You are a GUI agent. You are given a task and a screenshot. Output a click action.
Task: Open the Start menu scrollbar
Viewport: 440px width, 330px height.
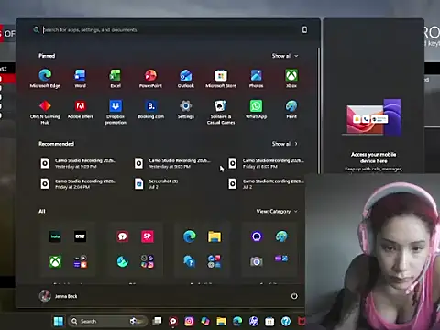[318, 110]
